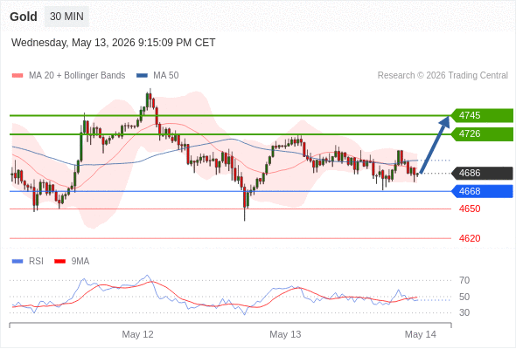516x349 pixels.
Task: Click the Research © 2026 Trading Central credit
Action: coord(443,76)
